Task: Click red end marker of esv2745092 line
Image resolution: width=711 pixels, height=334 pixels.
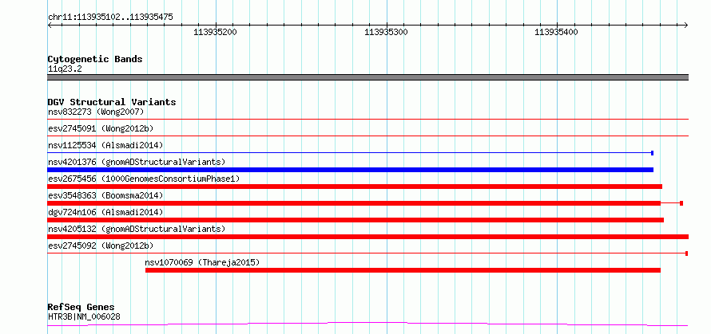Action: pyautogui.click(x=686, y=253)
